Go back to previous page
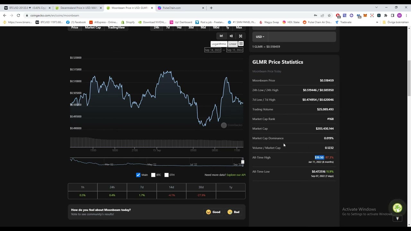 (4, 15)
